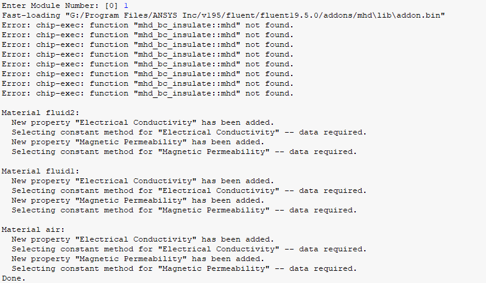Click air's Magnetic Permeability constant method line
This screenshot has width=486, height=283.
184,268
